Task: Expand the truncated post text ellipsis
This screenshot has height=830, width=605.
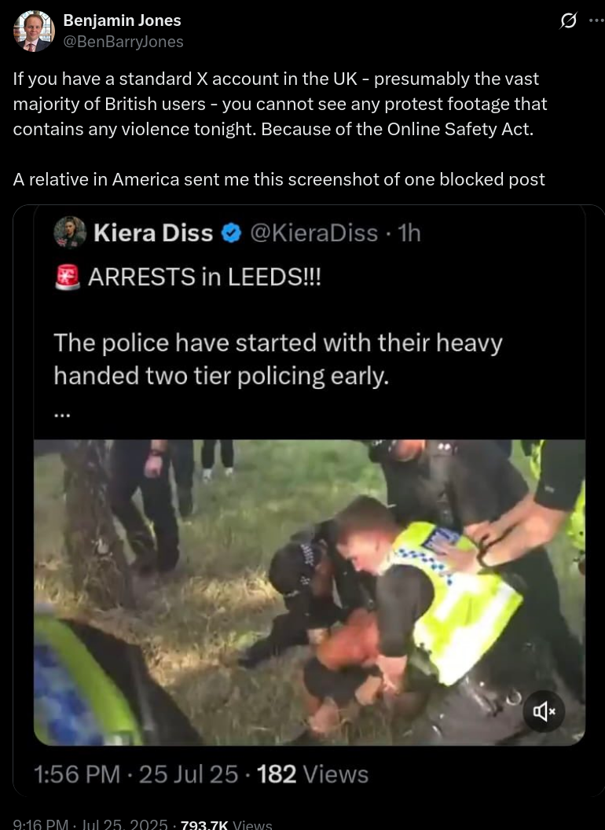Action: (x=62, y=416)
